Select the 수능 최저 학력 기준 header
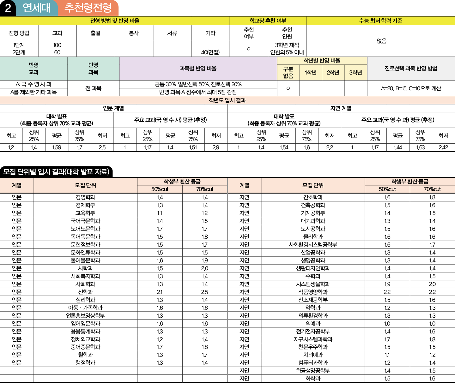This screenshot has width=455, height=383. coord(380,21)
